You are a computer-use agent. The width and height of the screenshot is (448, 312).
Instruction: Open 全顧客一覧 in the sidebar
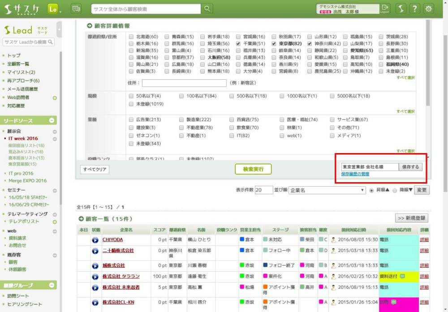click(18, 64)
